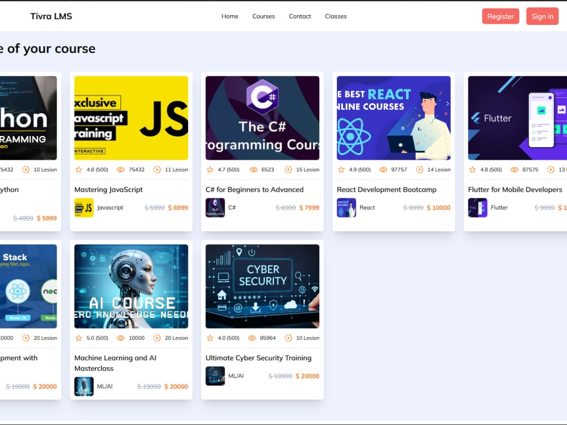Click the small Javascript category avatar
567x425 pixels.
(84, 208)
